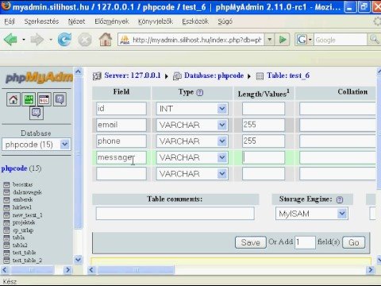Open the Könyvjelzők menu
Viewport: 381px width, 286px height.
[156, 21]
